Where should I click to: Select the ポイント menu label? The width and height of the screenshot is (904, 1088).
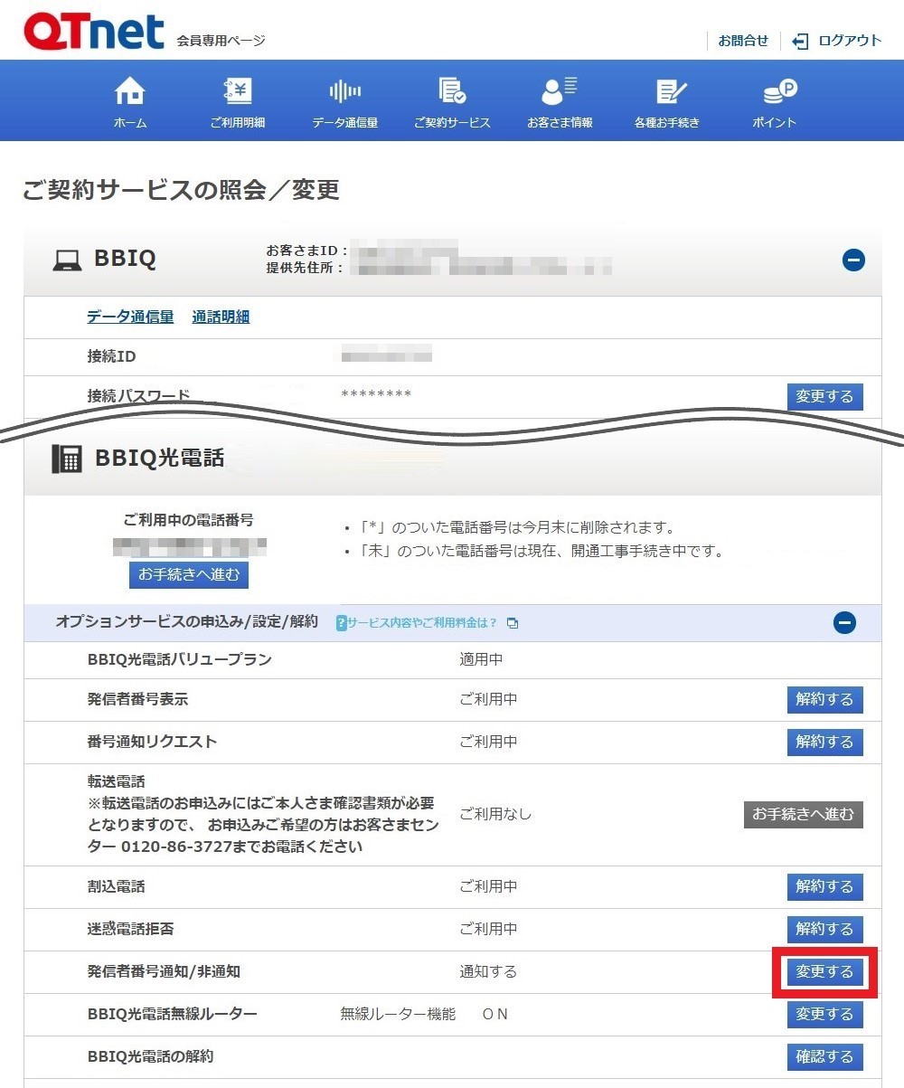click(775, 123)
